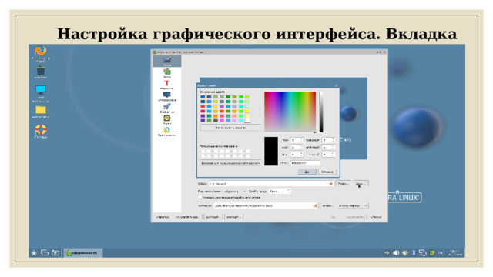Close the color selection dialog with X
493x277 pixels.
pyautogui.click(x=336, y=85)
